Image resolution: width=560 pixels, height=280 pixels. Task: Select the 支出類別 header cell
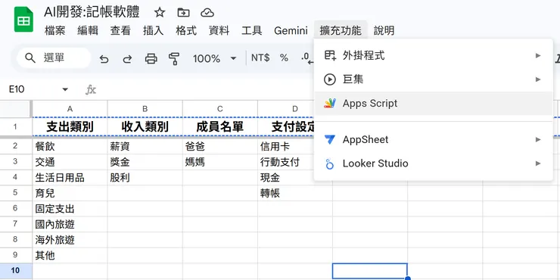click(x=70, y=126)
